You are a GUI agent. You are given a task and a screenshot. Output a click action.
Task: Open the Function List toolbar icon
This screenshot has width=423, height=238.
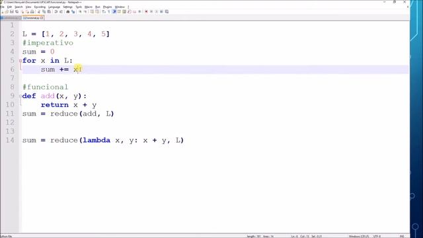coord(130,12)
